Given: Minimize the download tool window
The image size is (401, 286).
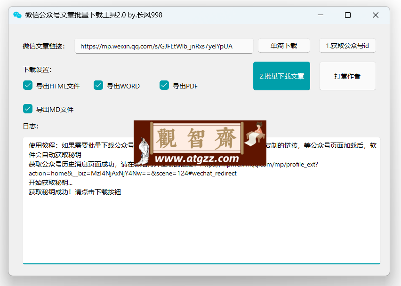Looking at the screenshot, I should tap(321, 15).
